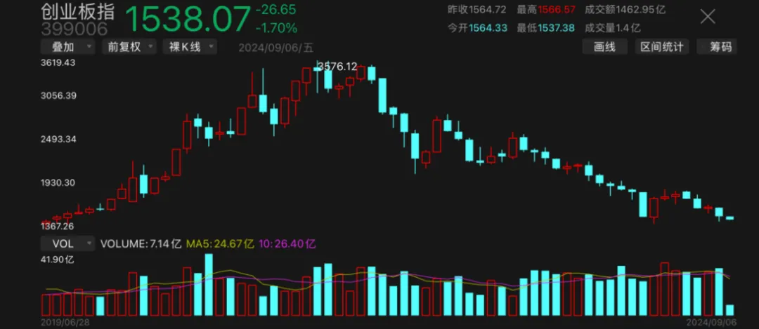759x329 pixels.
Task: Click the date label 2024/09/06/五
Action: 276,47
